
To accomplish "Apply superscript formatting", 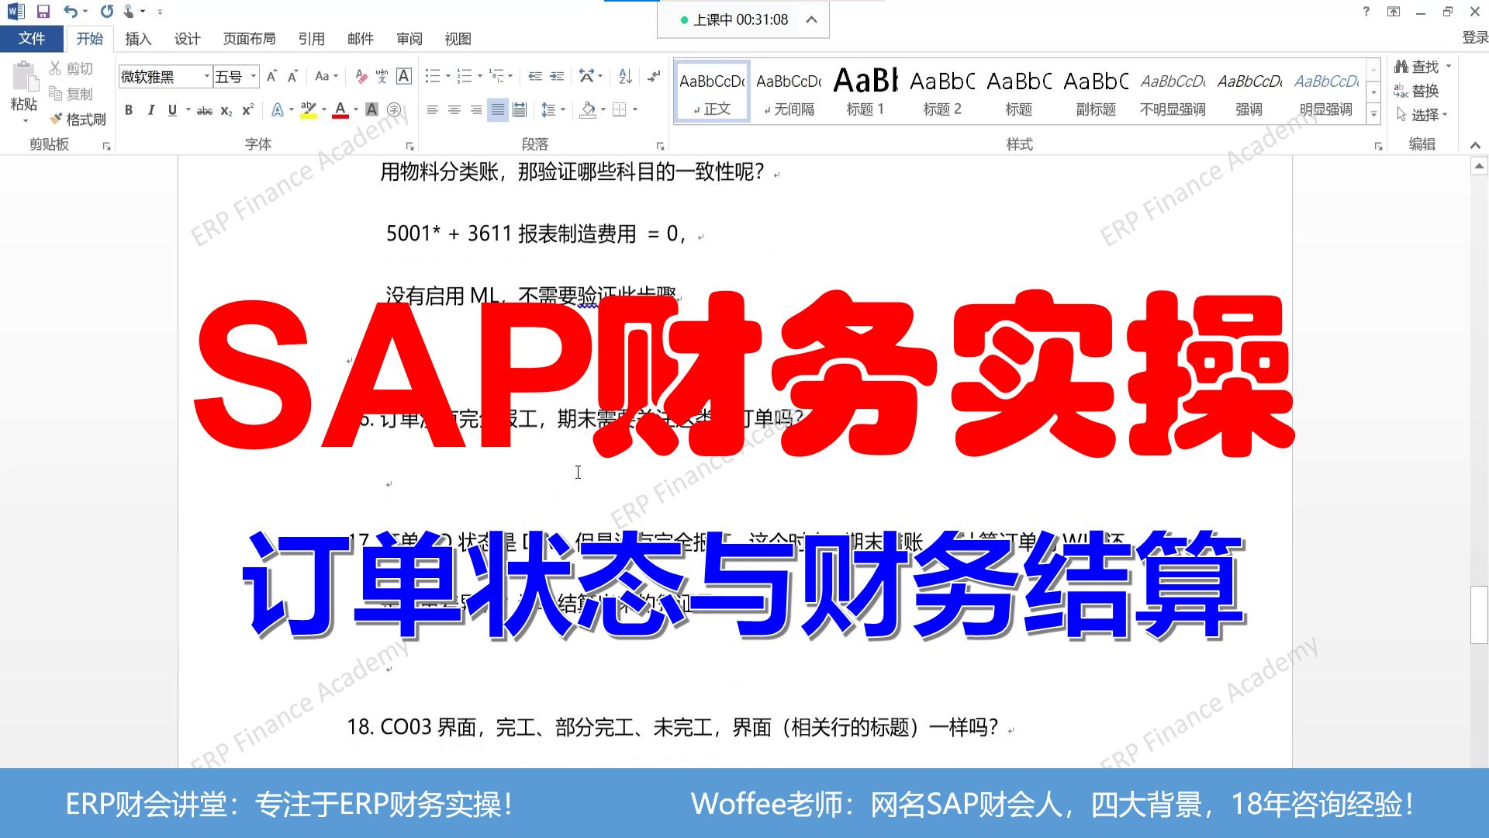I will pyautogui.click(x=247, y=110).
